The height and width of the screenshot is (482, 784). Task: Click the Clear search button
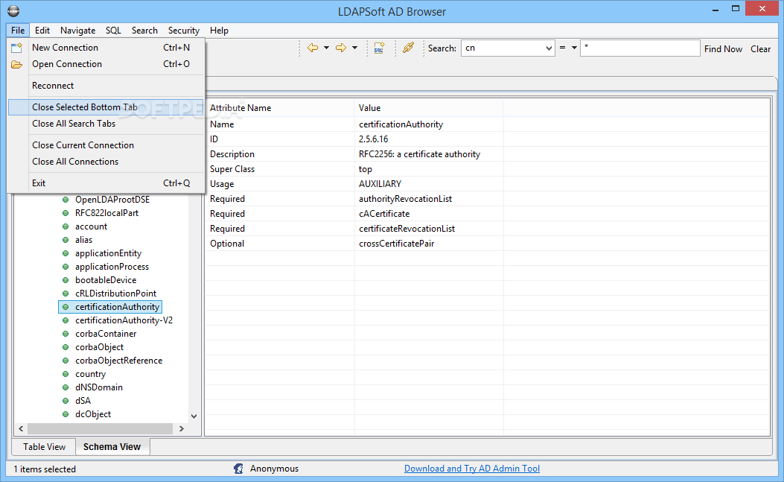[760, 48]
